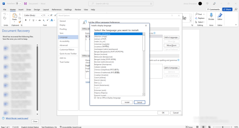The height and width of the screenshot is (128, 239).
Task: Expand the Paste options arrow
Action: pos(14,21)
